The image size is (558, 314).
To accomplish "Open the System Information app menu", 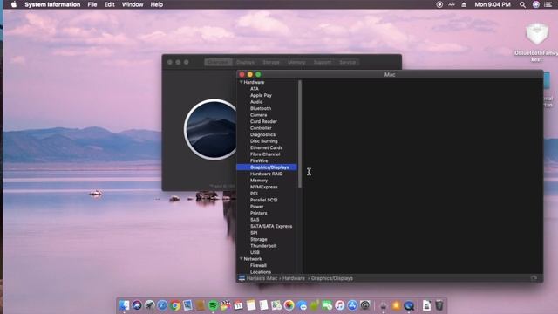I will 52,4.
